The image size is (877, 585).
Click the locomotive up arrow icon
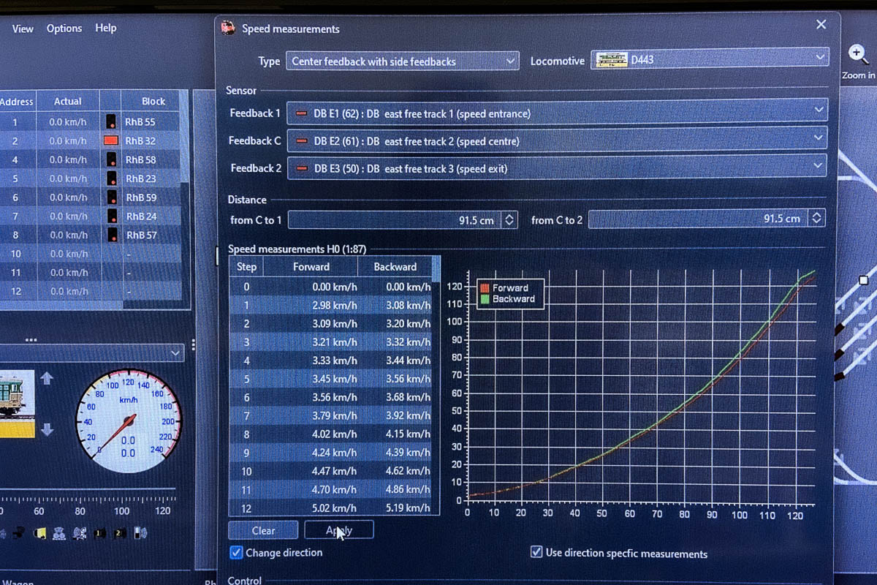[47, 378]
